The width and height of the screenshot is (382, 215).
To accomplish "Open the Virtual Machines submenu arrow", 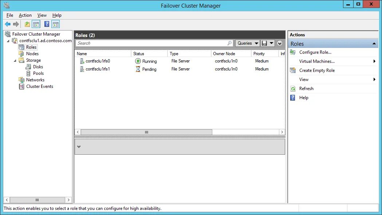I will click(374, 61).
